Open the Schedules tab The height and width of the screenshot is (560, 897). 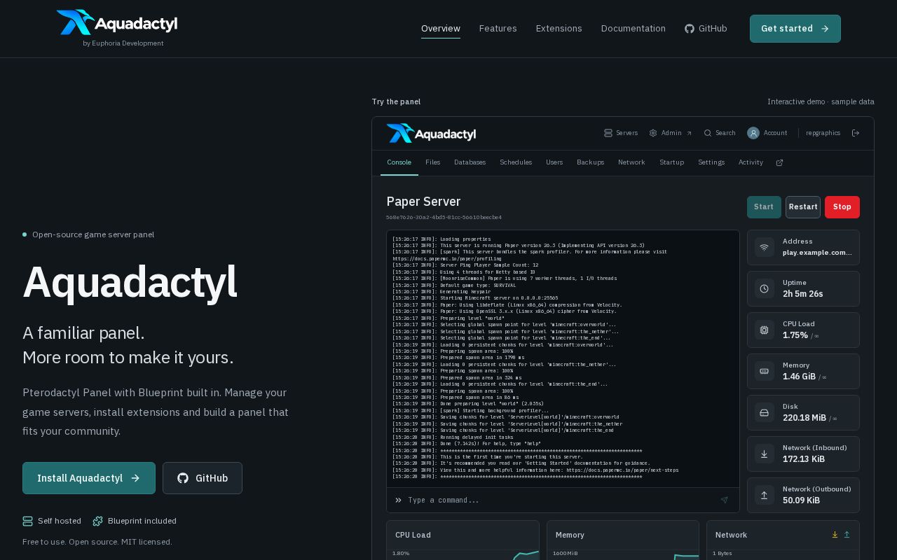(x=516, y=162)
